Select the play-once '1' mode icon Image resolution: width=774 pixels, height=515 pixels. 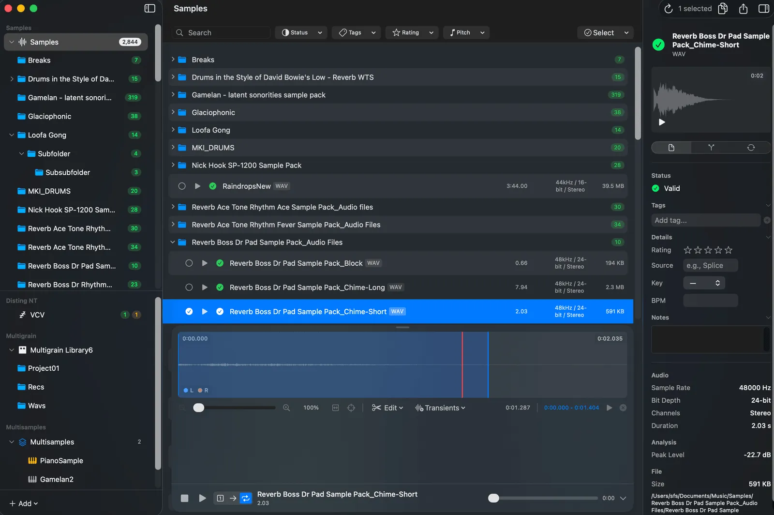pos(220,498)
